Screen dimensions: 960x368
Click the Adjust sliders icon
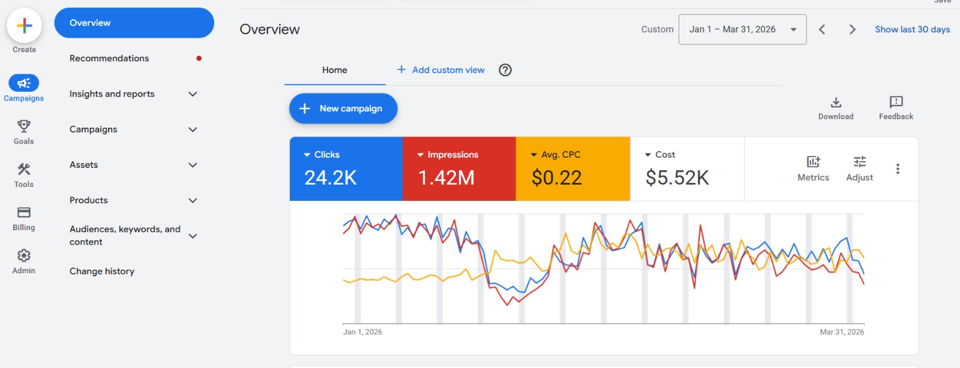click(859, 162)
